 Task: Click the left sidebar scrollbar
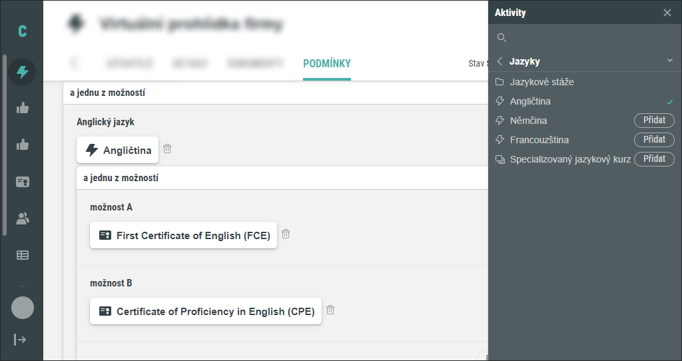click(x=5, y=145)
